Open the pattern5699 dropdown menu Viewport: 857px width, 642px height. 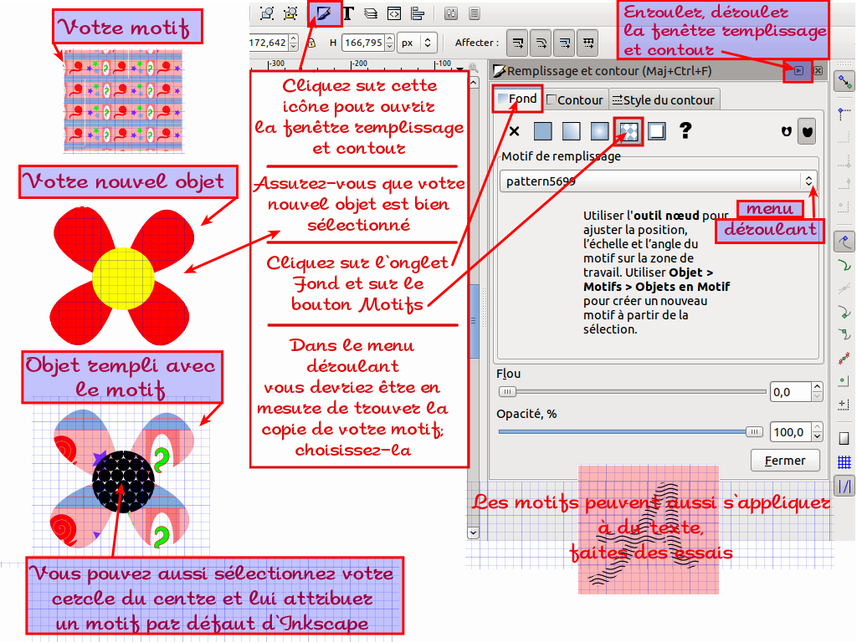808,181
